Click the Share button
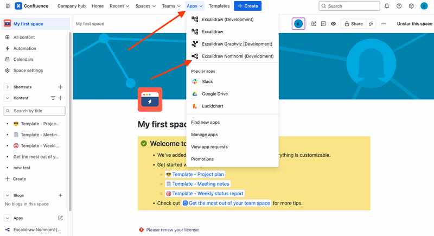Image resolution: width=434 pixels, height=236 pixels. pos(354,24)
